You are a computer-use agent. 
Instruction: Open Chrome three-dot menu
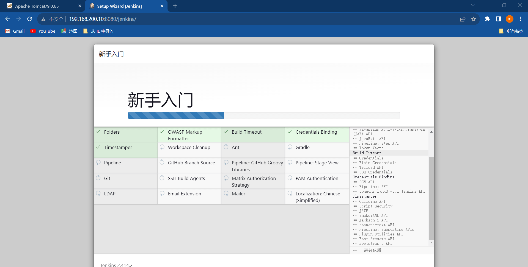(520, 19)
